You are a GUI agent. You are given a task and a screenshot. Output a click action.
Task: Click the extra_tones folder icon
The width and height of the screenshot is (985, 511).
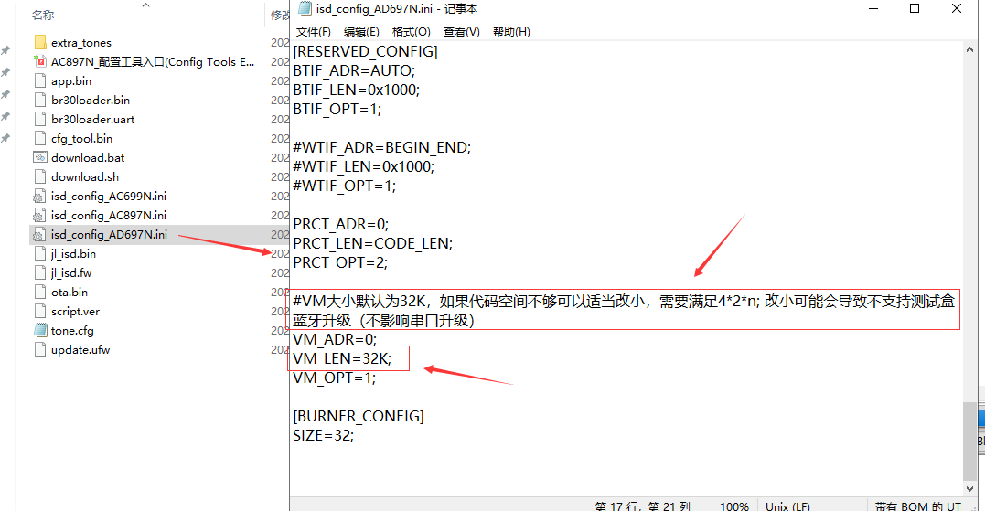tap(40, 43)
